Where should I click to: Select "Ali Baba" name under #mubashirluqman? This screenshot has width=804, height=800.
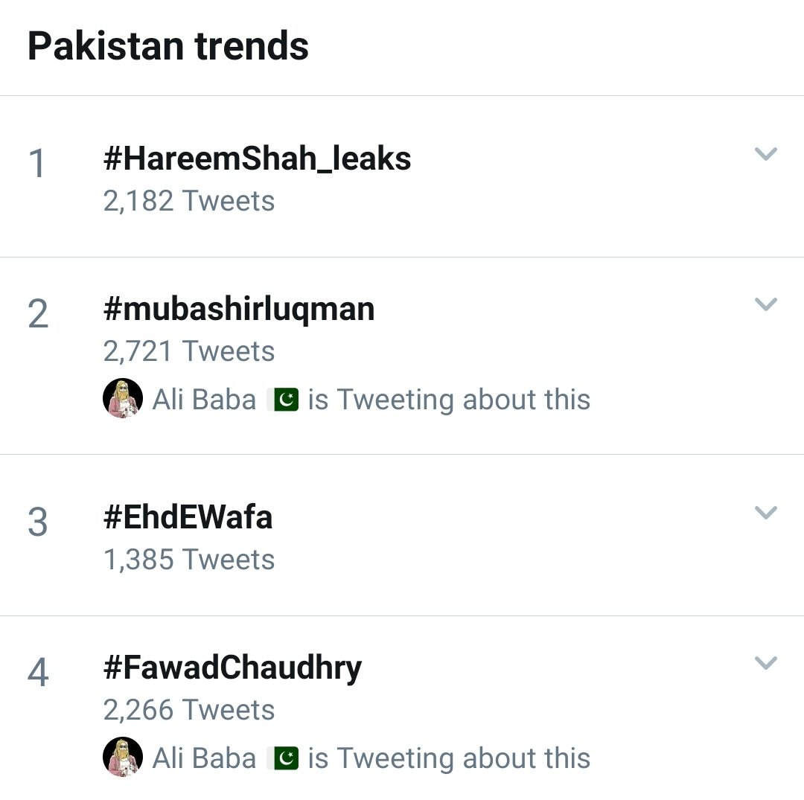204,400
